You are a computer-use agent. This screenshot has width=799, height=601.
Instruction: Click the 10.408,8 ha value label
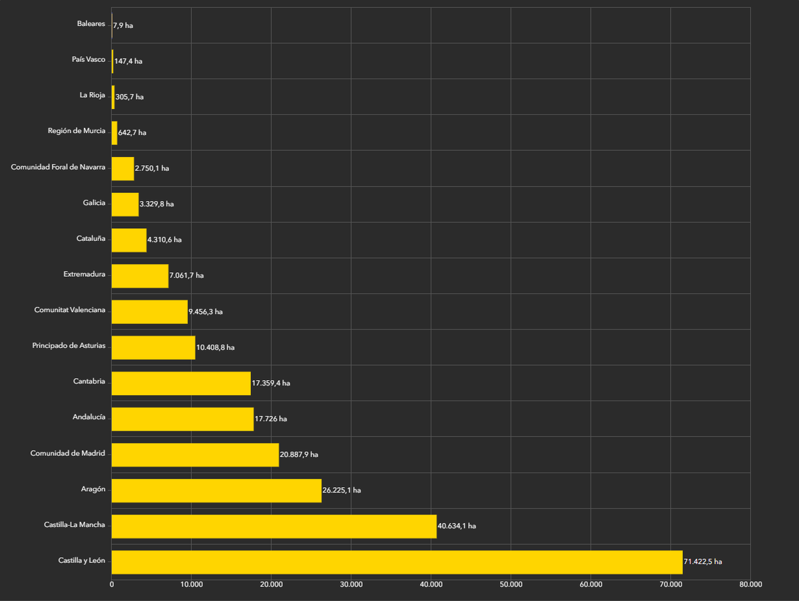(216, 347)
